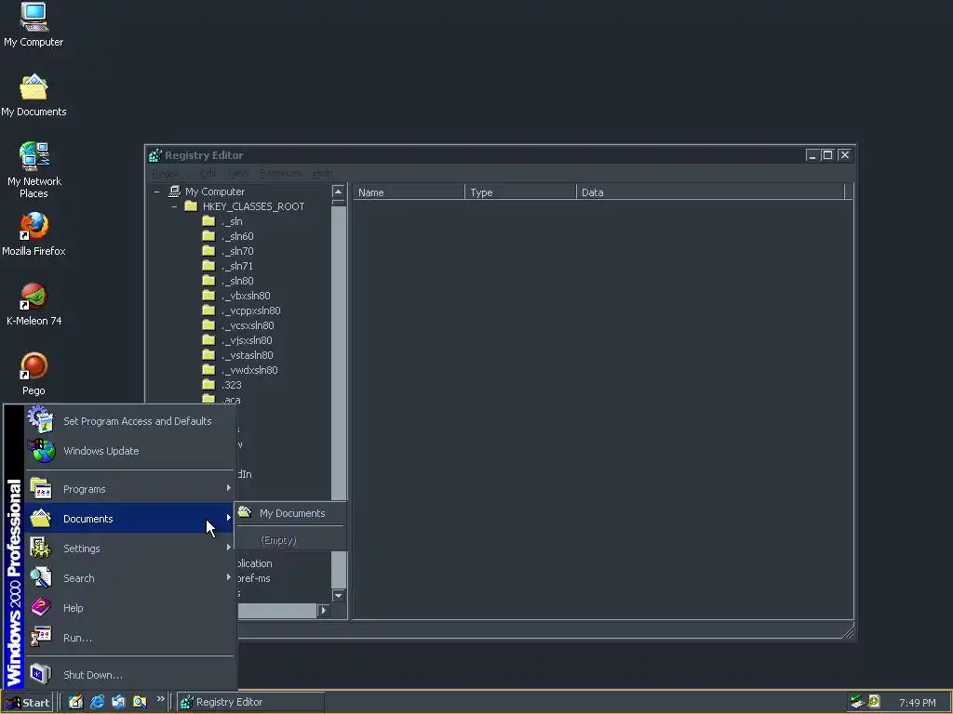The image size is (953, 714).
Task: Open My Documents from the Documents submenu
Action: tap(290, 513)
